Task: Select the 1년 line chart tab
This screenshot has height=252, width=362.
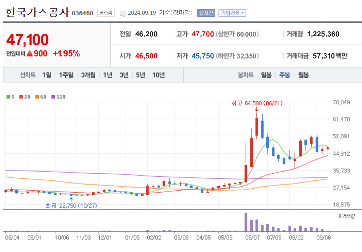Action: point(108,75)
